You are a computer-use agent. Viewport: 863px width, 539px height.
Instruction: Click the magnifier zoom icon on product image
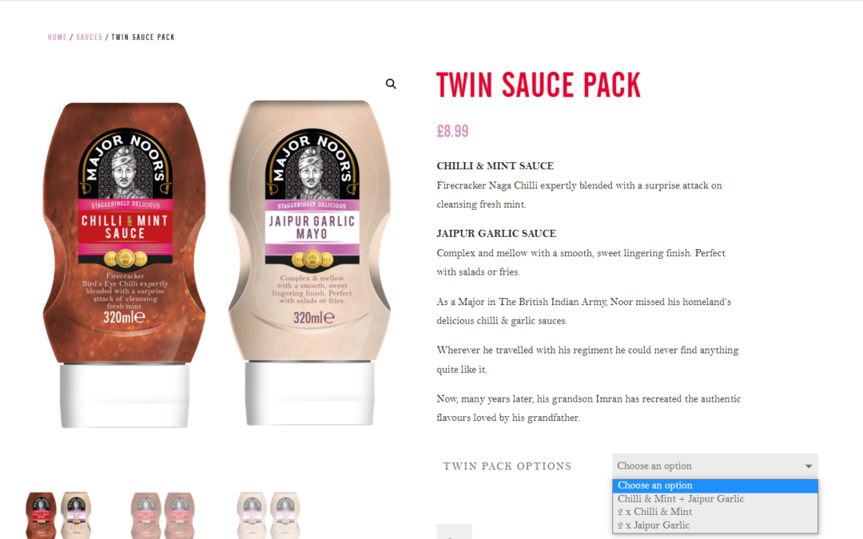click(391, 84)
